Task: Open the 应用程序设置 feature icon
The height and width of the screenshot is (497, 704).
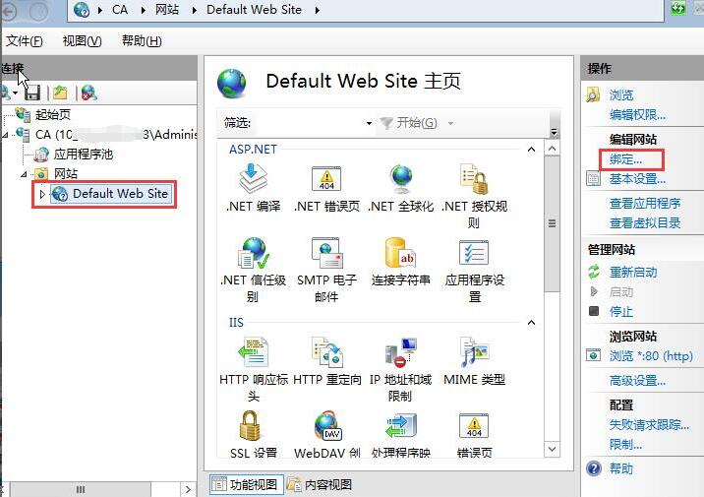Action: point(474,253)
